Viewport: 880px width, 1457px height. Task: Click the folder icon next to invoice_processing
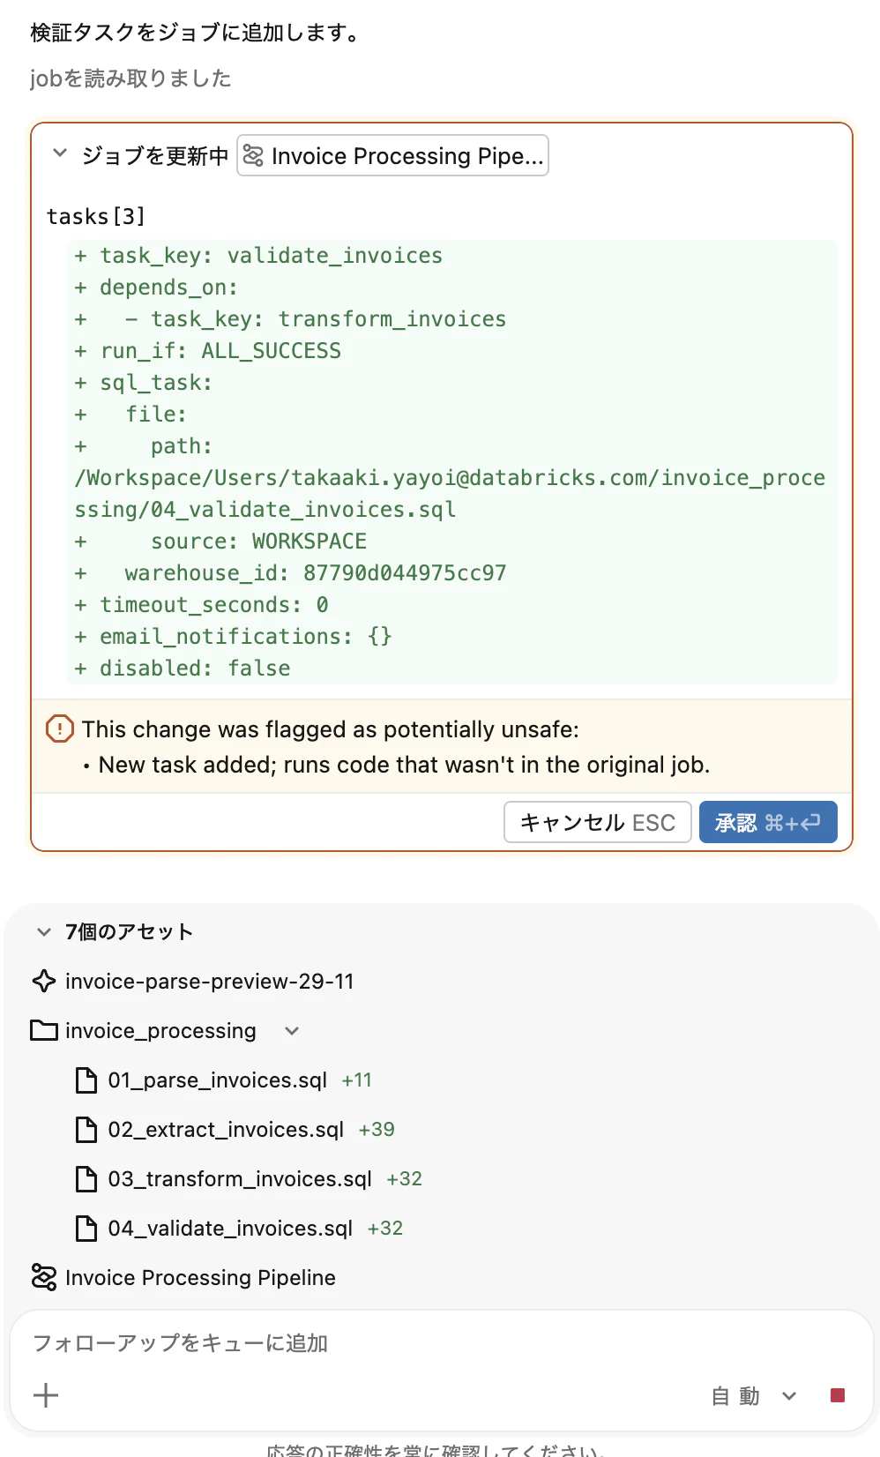point(44,1030)
